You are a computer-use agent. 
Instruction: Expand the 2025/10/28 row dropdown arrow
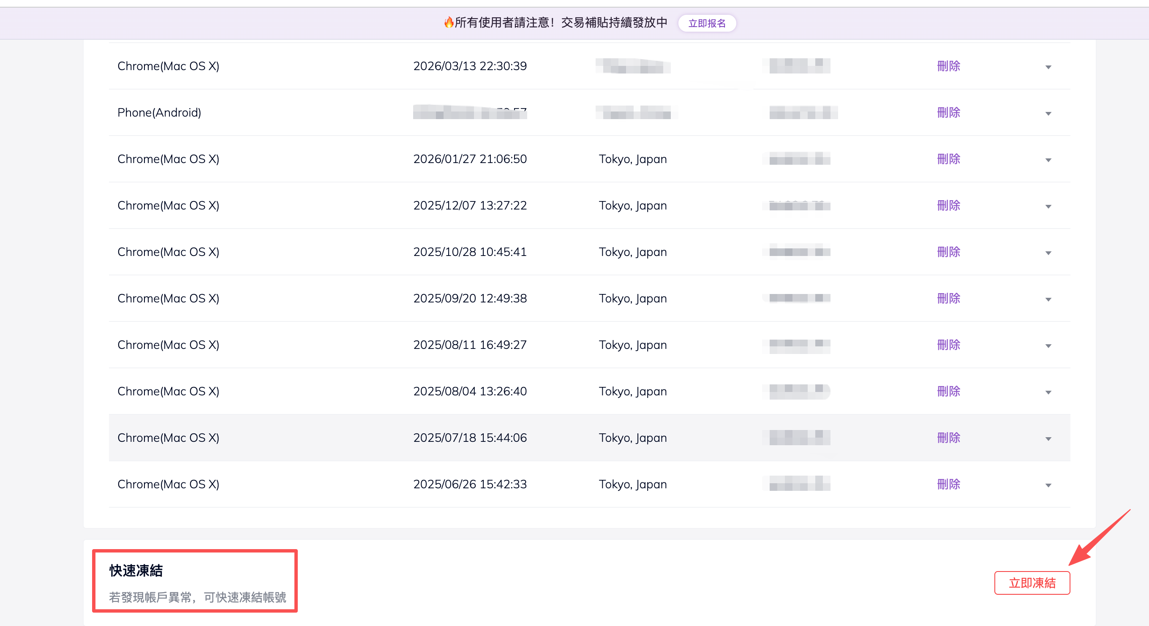click(x=1048, y=253)
